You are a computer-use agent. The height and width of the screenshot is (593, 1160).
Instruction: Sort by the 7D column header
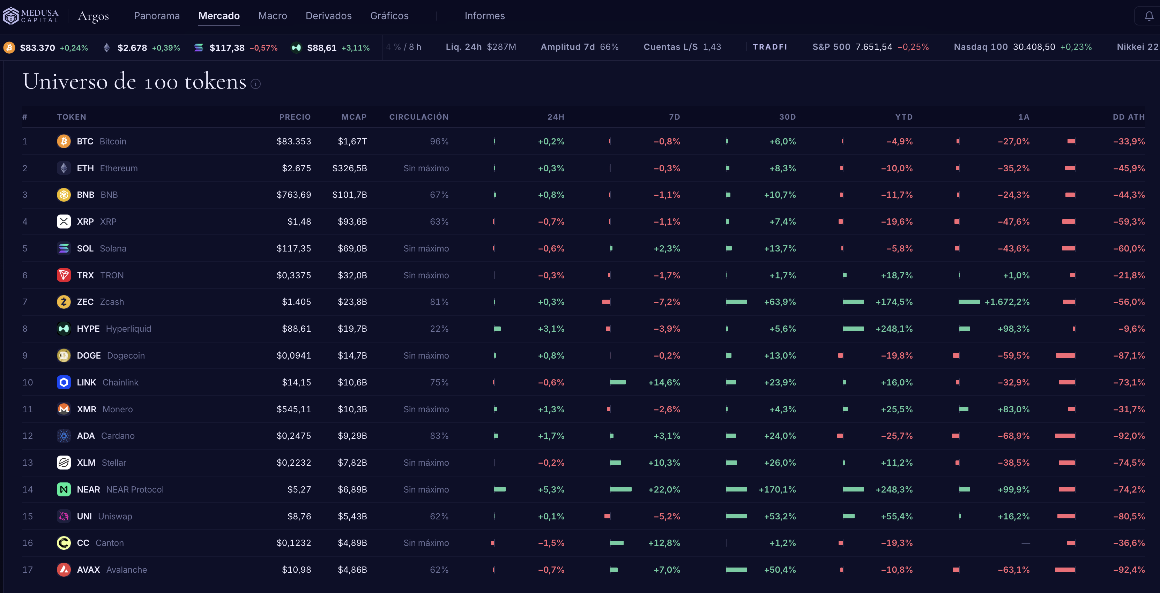tap(674, 117)
